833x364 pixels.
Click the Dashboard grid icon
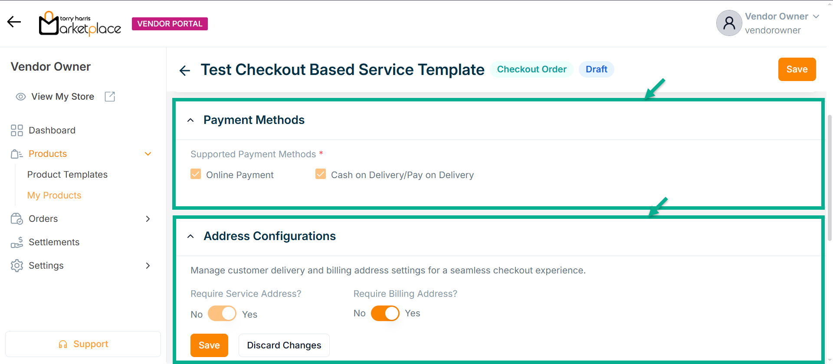pyautogui.click(x=17, y=130)
